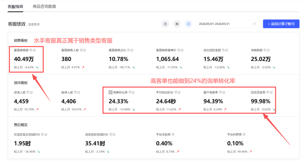The width and height of the screenshot is (302, 165).
Task: Click the 0.40% platform help rate
Action: pyautogui.click(x=164, y=143)
